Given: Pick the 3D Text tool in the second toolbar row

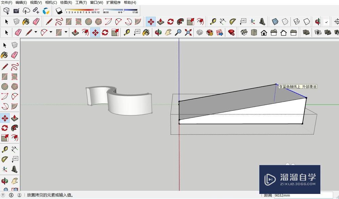Looking at the screenshot, I should 262,22.
